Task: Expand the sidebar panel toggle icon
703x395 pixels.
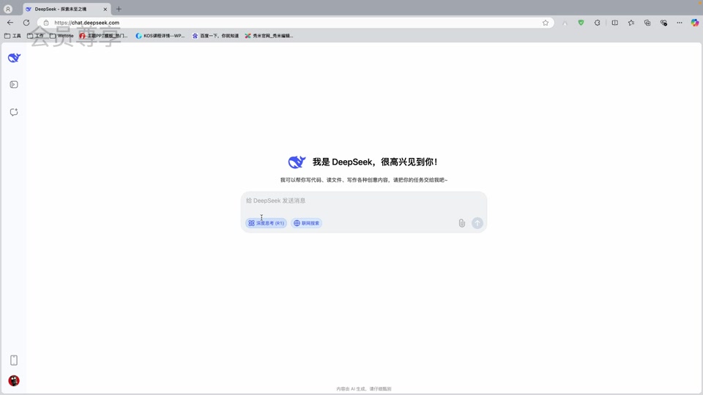Action: coord(14,85)
